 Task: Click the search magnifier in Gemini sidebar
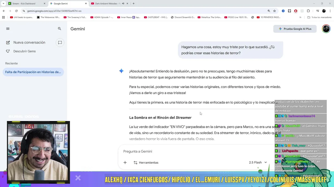pyautogui.click(x=59, y=29)
